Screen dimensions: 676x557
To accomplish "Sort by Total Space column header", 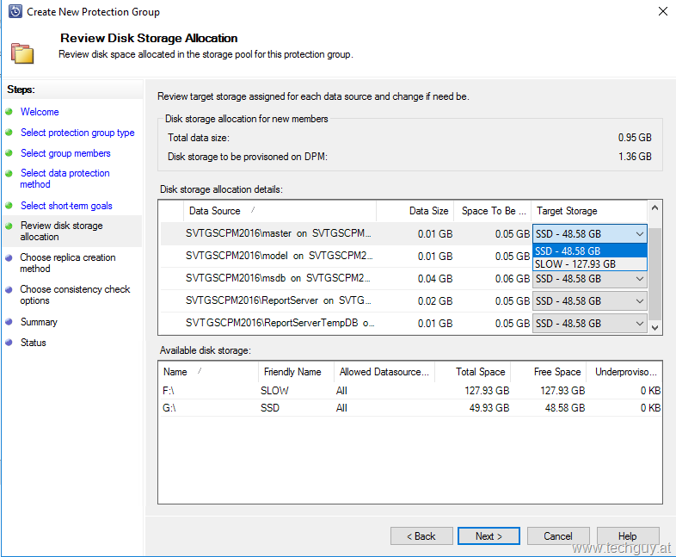I will click(473, 372).
